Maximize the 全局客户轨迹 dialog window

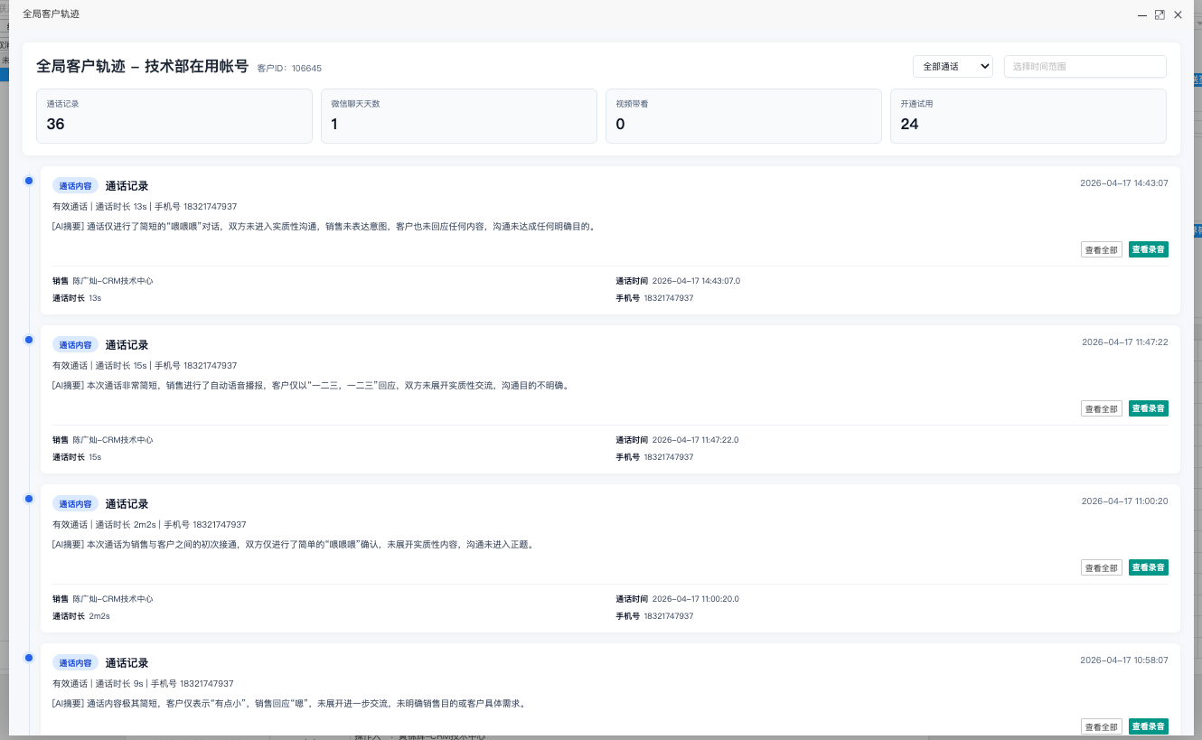[1160, 14]
